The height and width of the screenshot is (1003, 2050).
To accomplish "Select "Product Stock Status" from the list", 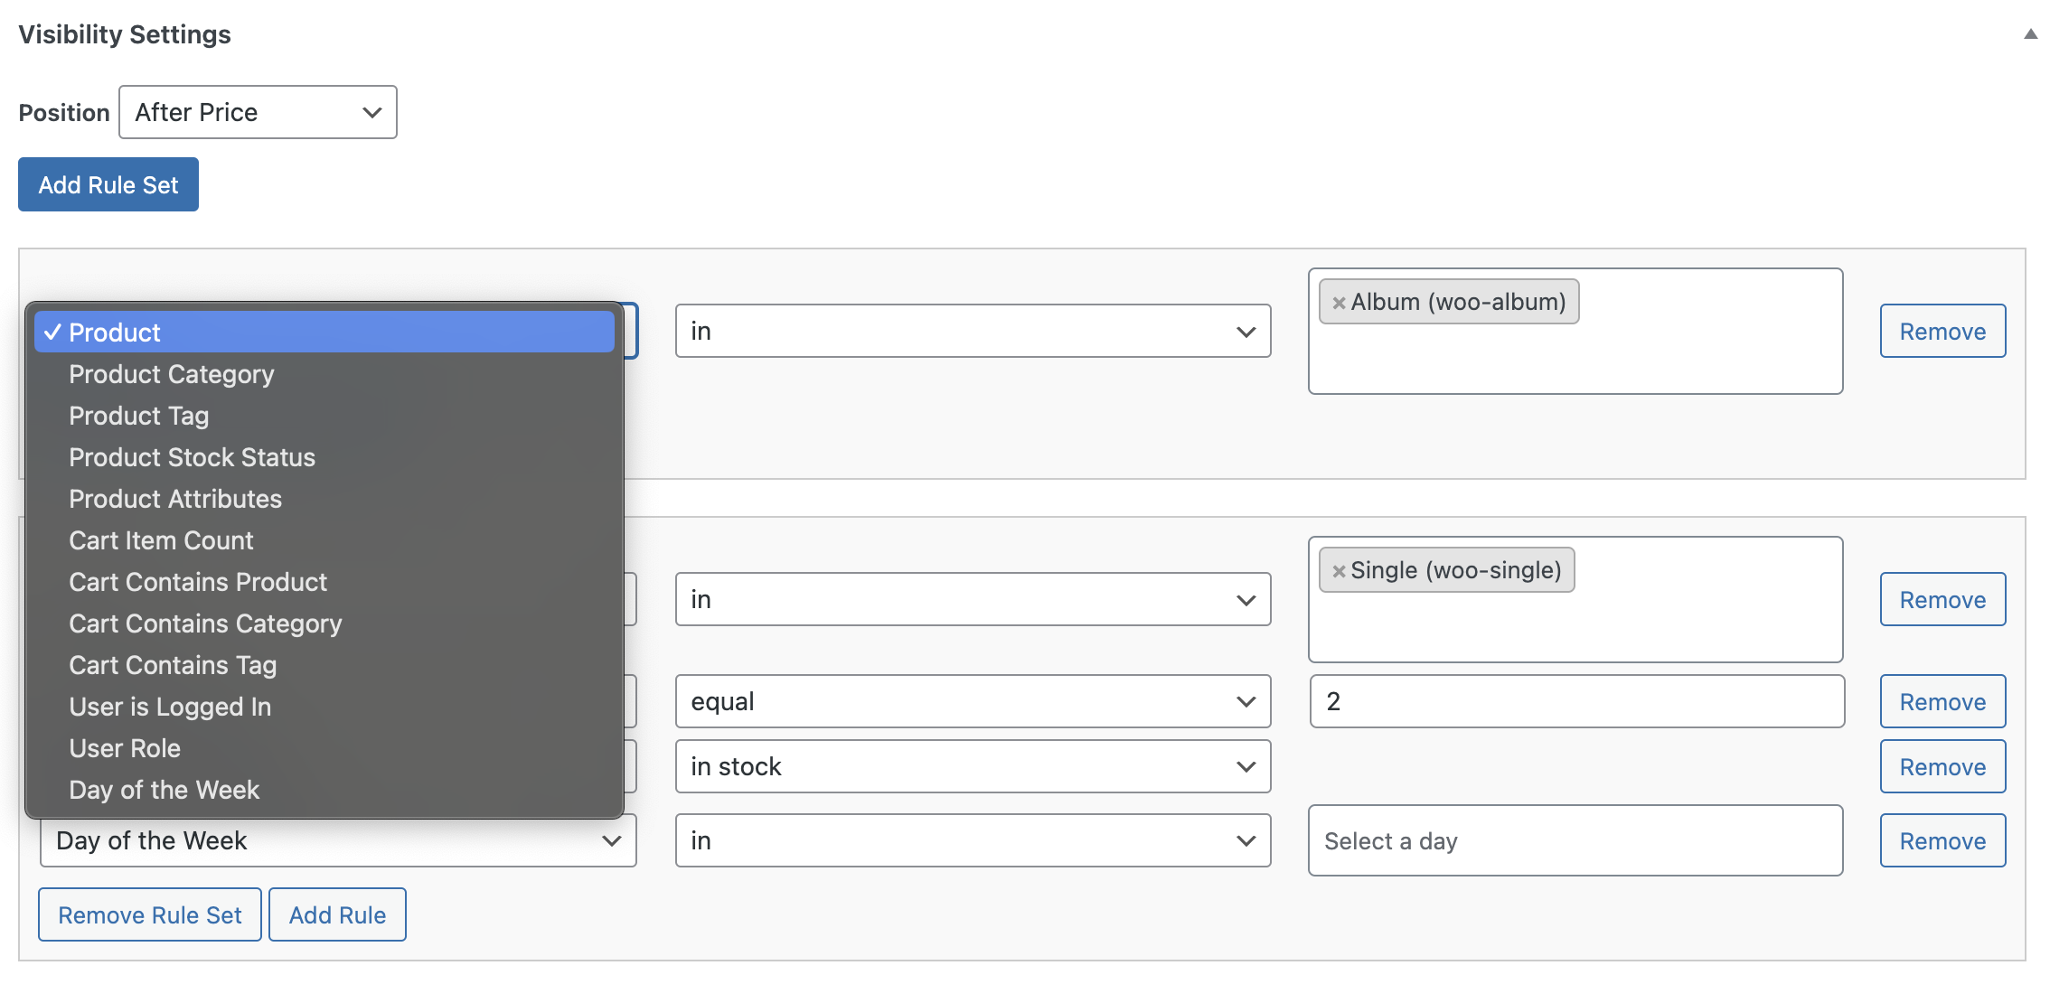I will 192,457.
